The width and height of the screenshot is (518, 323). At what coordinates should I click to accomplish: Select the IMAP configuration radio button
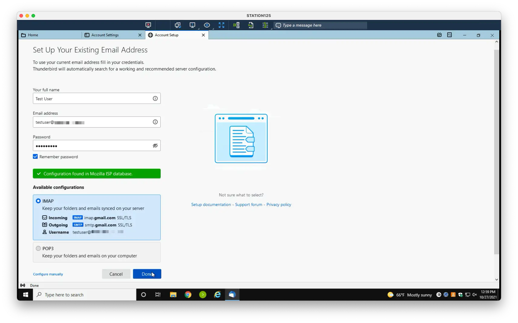click(x=38, y=201)
